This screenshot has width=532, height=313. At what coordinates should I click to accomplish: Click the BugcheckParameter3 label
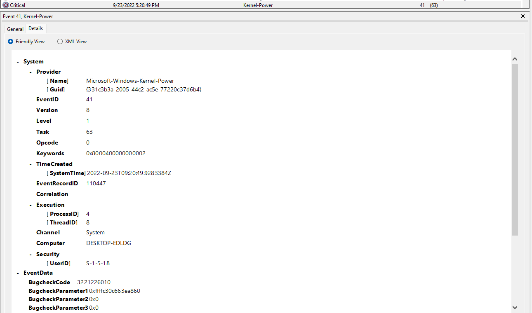point(58,308)
